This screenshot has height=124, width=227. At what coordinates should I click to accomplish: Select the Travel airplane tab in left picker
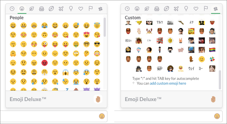(61, 9)
